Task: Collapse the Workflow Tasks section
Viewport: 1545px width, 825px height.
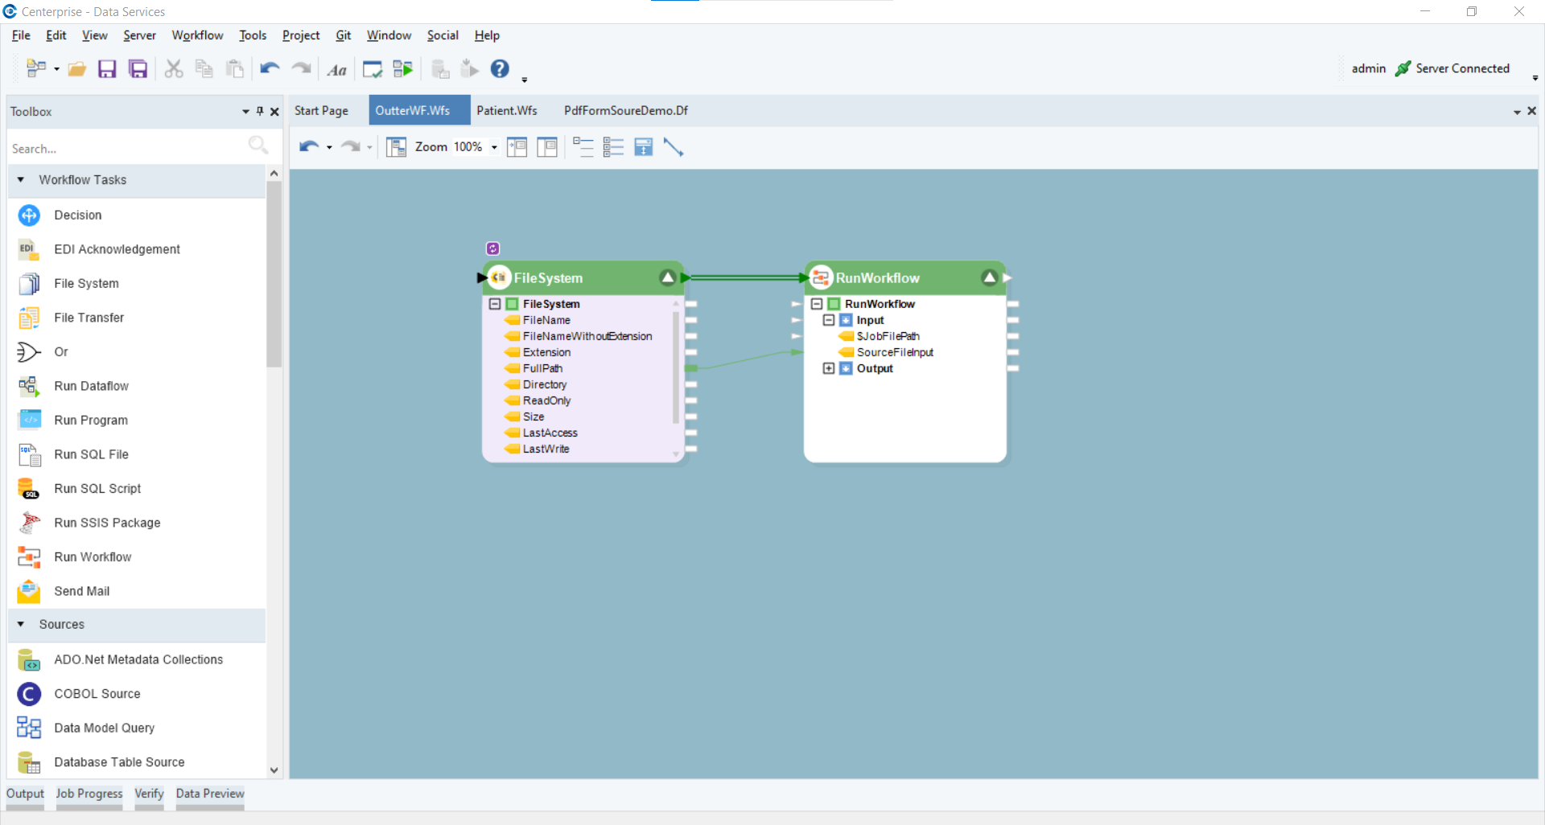Action: 20,180
